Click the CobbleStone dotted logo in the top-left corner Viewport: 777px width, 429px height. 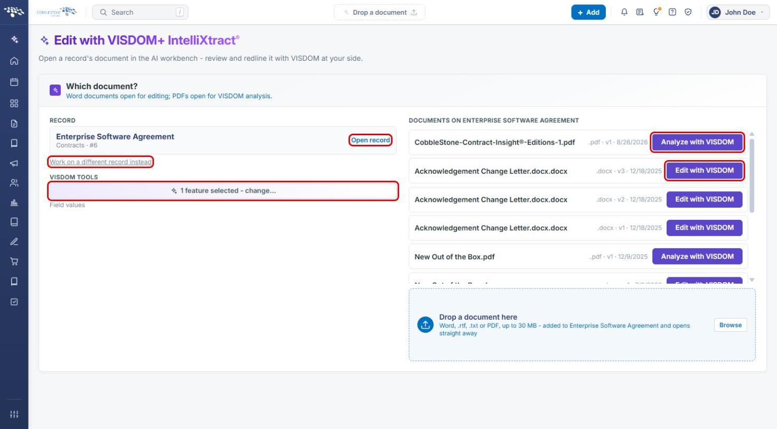pyautogui.click(x=14, y=12)
